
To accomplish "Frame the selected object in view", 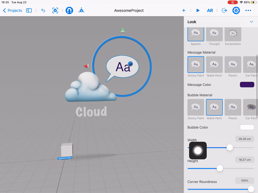I will coord(55,10).
